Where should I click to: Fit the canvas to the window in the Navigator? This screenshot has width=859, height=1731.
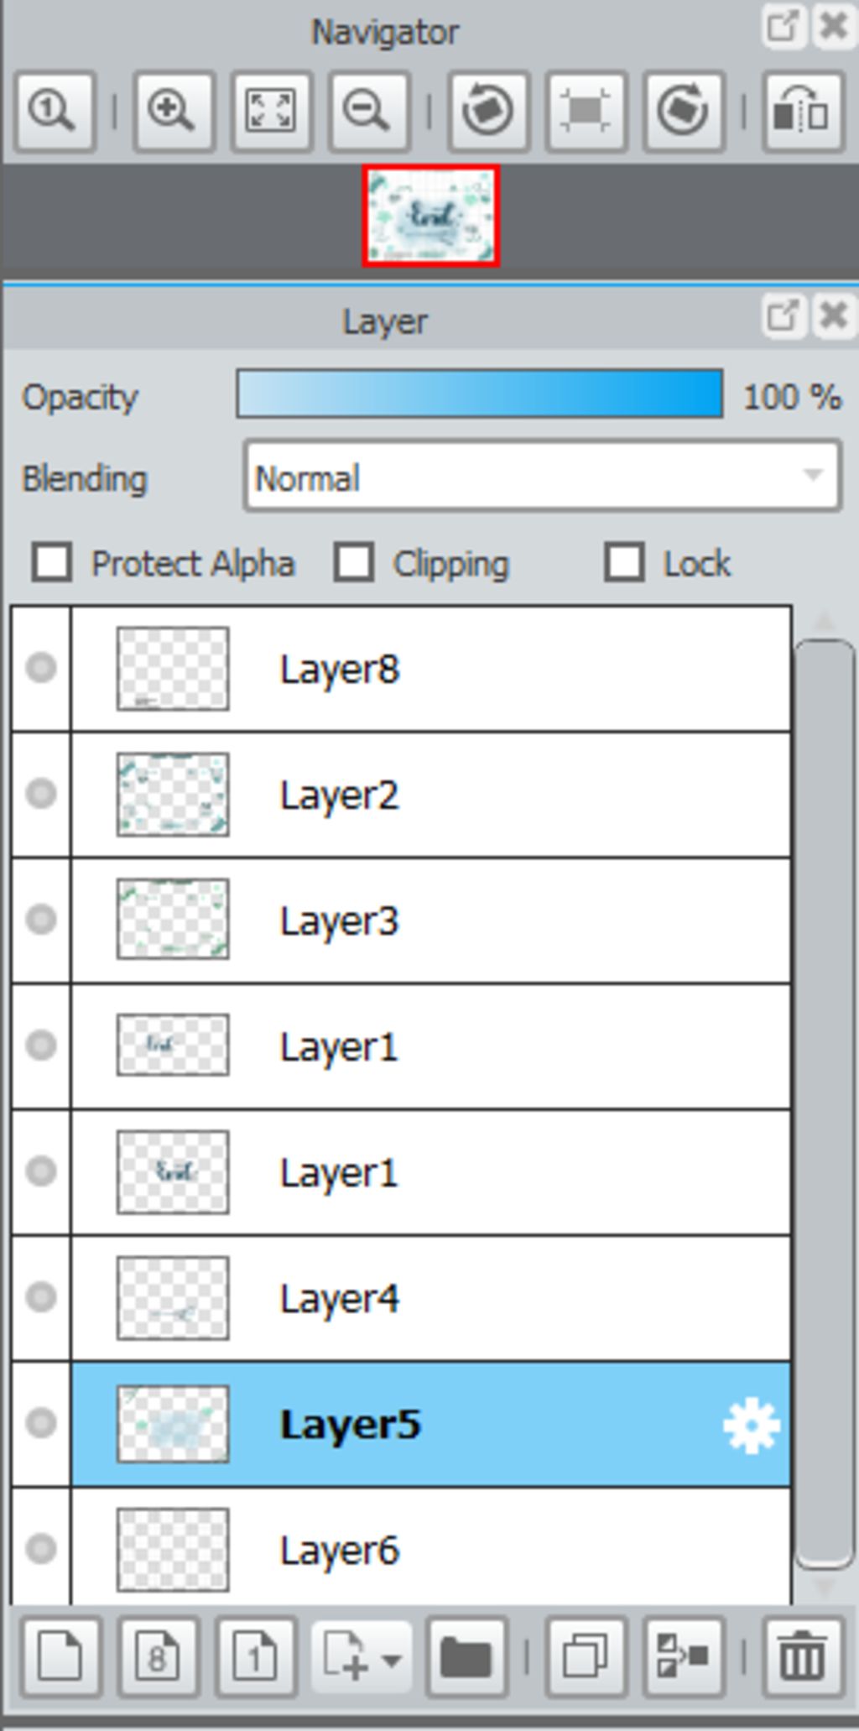point(270,112)
